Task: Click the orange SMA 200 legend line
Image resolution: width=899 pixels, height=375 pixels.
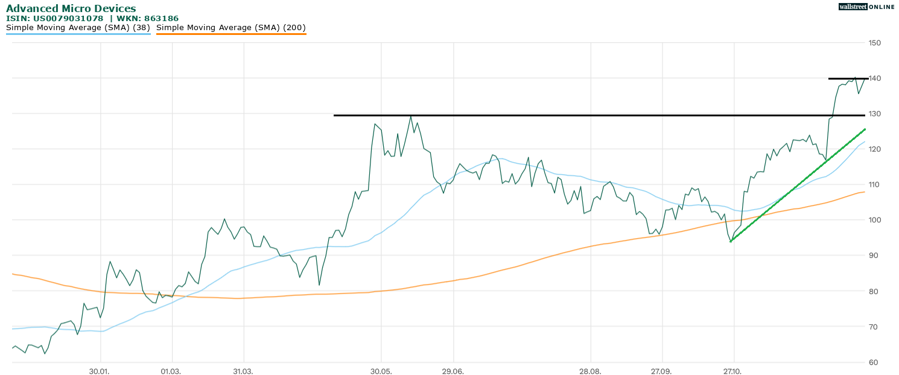Action: point(231,34)
